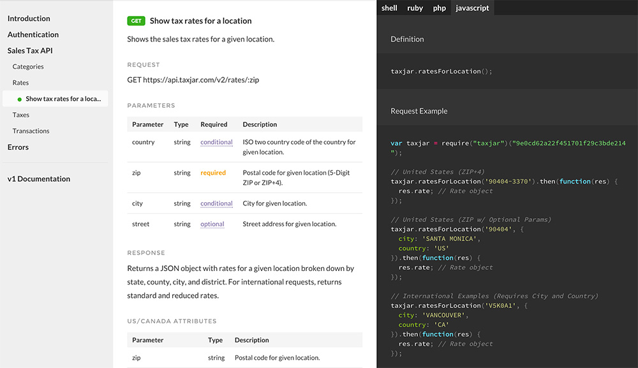
Task: Open the Authentication section
Action: click(x=33, y=34)
